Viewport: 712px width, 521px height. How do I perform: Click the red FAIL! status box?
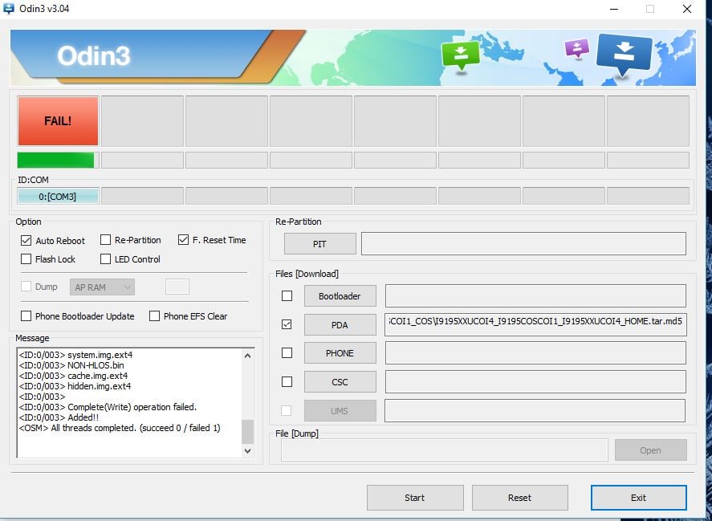click(58, 121)
